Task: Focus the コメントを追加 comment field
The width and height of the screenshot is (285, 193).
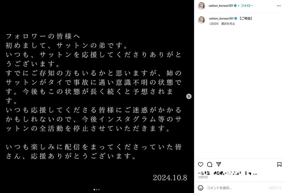Action: point(236,188)
